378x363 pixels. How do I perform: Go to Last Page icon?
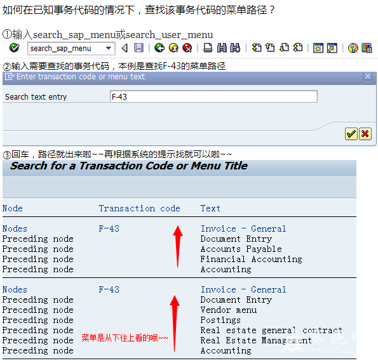(x=298, y=48)
